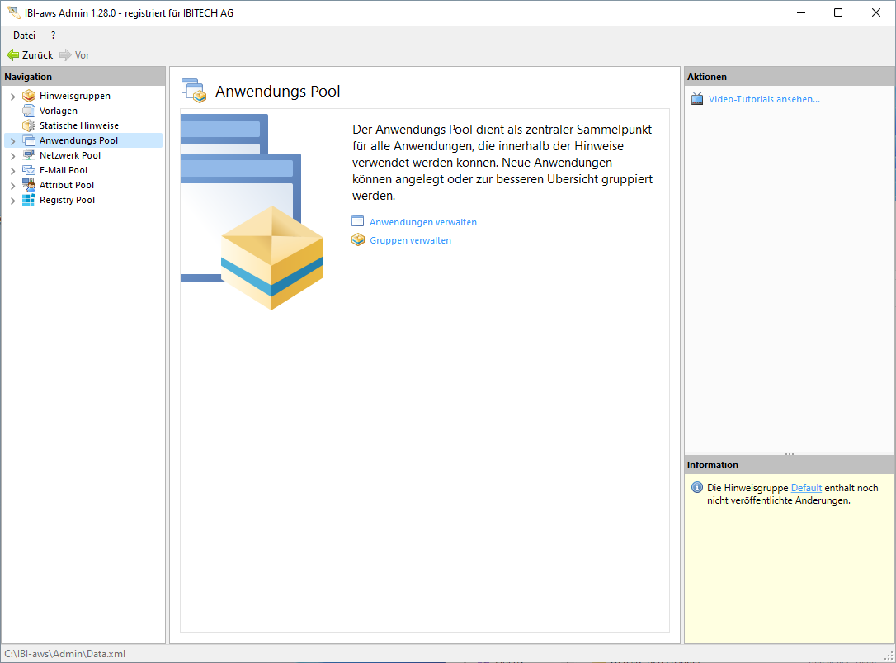Follow the Default link in Information
The image size is (896, 663).
click(x=806, y=488)
